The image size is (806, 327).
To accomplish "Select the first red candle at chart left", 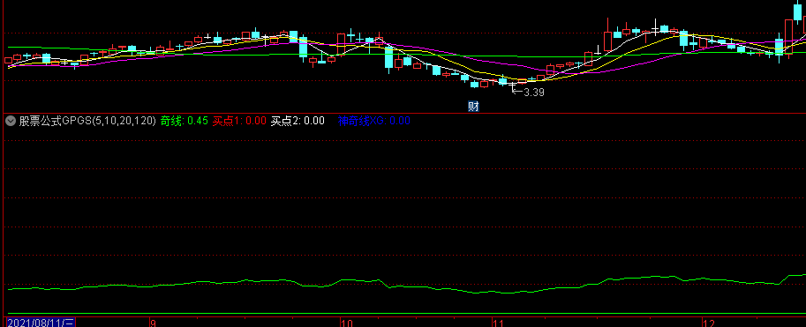I will (x=8, y=61).
